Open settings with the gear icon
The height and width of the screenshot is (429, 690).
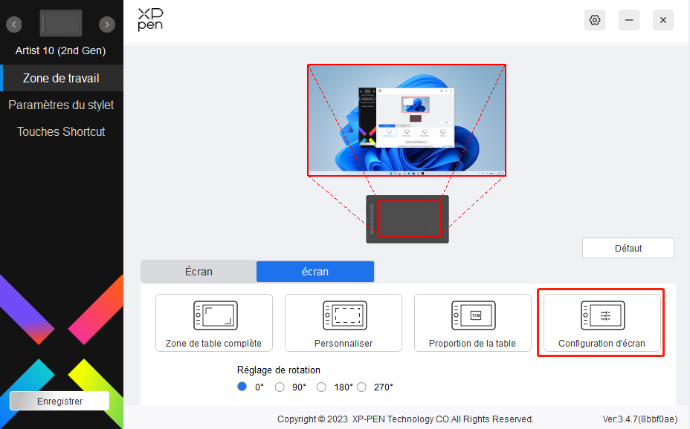[x=595, y=20]
